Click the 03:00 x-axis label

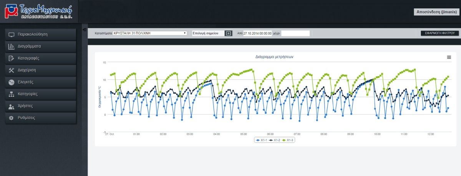click(190, 134)
